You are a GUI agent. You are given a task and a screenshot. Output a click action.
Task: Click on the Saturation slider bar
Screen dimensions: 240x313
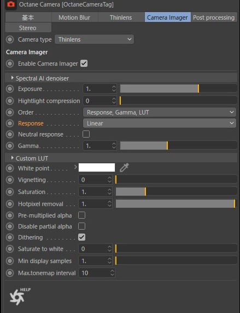pos(176,192)
